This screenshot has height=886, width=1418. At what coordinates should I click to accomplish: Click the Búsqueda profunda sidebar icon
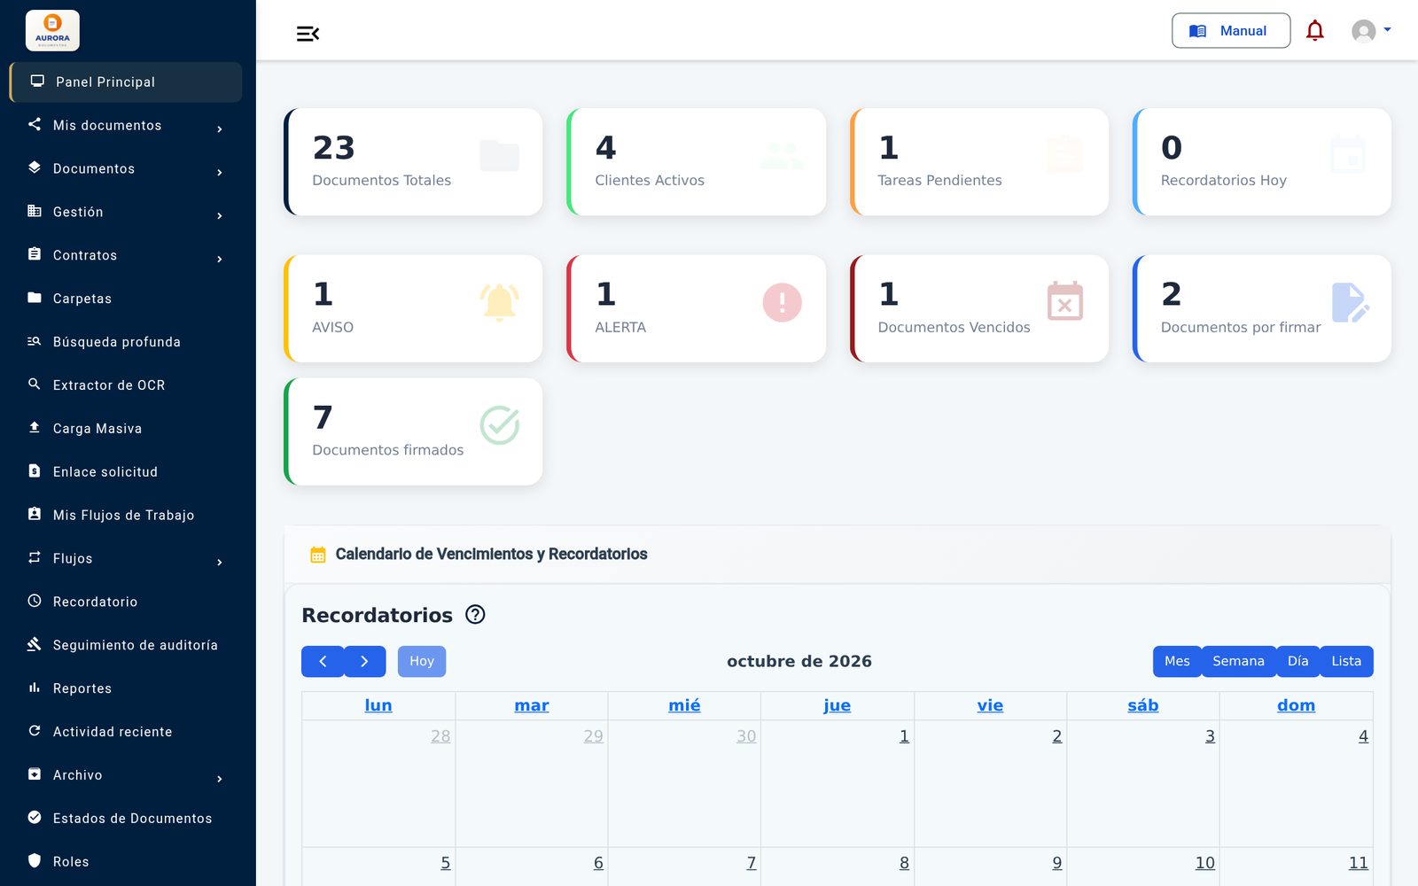[x=35, y=341]
